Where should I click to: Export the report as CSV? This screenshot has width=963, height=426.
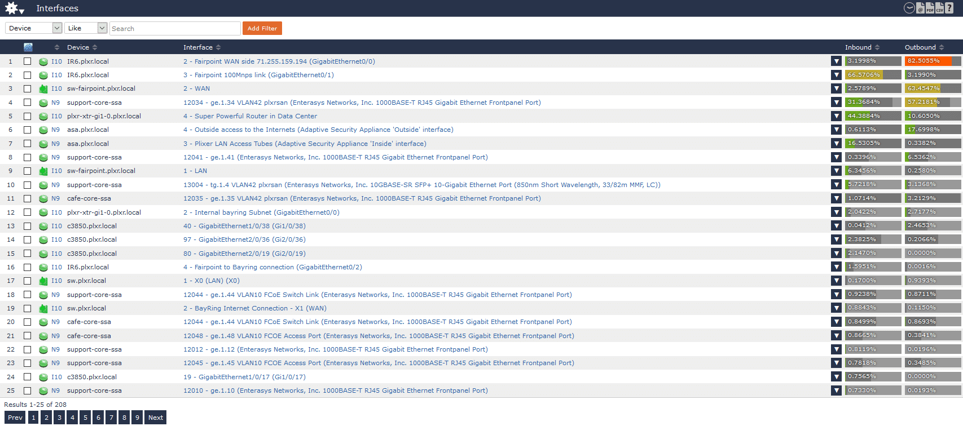click(939, 8)
